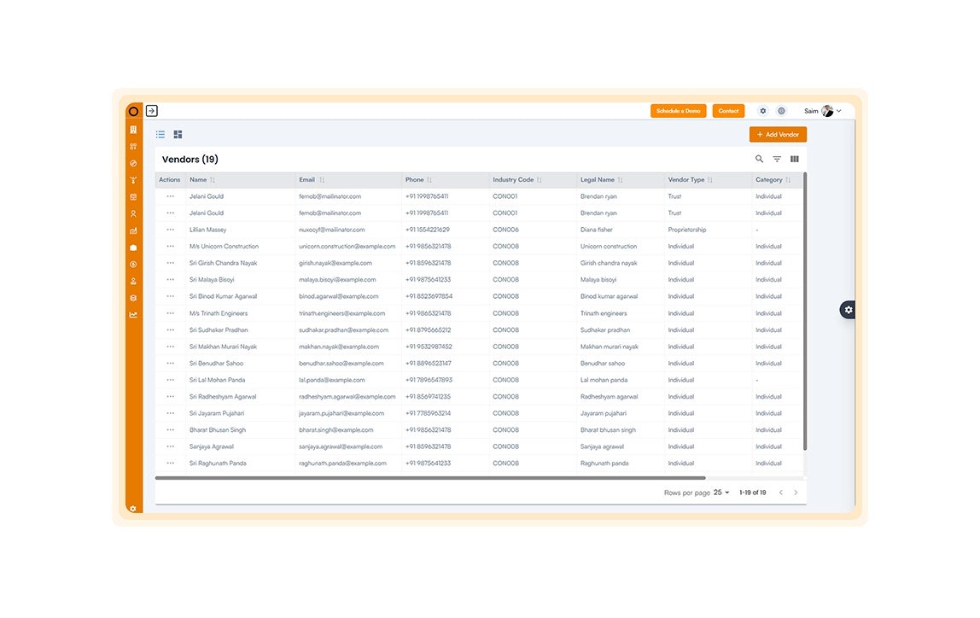Expand sidebar with the arrow icon
This screenshot has height=618, width=980.
pos(152,111)
